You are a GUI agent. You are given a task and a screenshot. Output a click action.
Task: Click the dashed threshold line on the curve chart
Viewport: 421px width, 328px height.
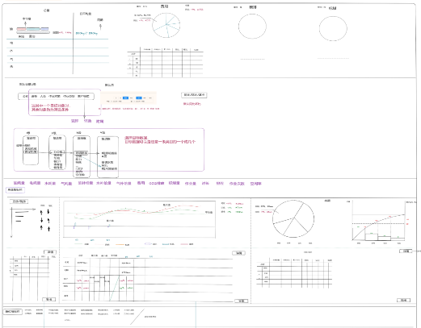click(378, 223)
